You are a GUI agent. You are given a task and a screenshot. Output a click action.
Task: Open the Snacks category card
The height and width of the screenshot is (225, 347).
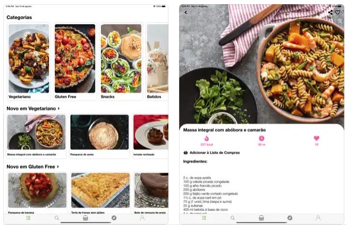click(x=121, y=62)
